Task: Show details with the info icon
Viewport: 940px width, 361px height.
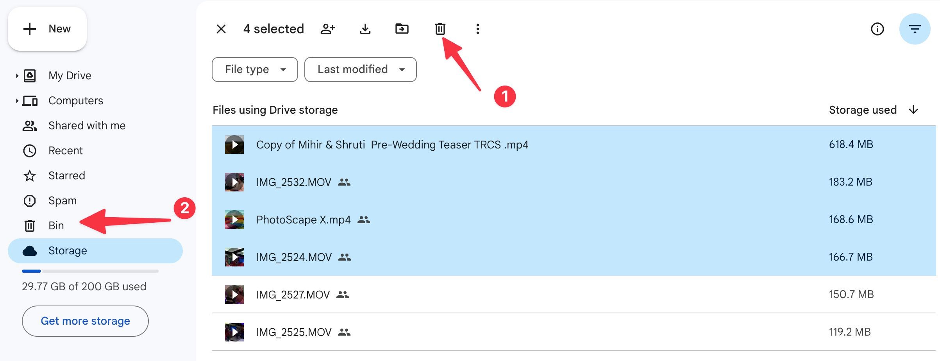Action: pyautogui.click(x=877, y=29)
